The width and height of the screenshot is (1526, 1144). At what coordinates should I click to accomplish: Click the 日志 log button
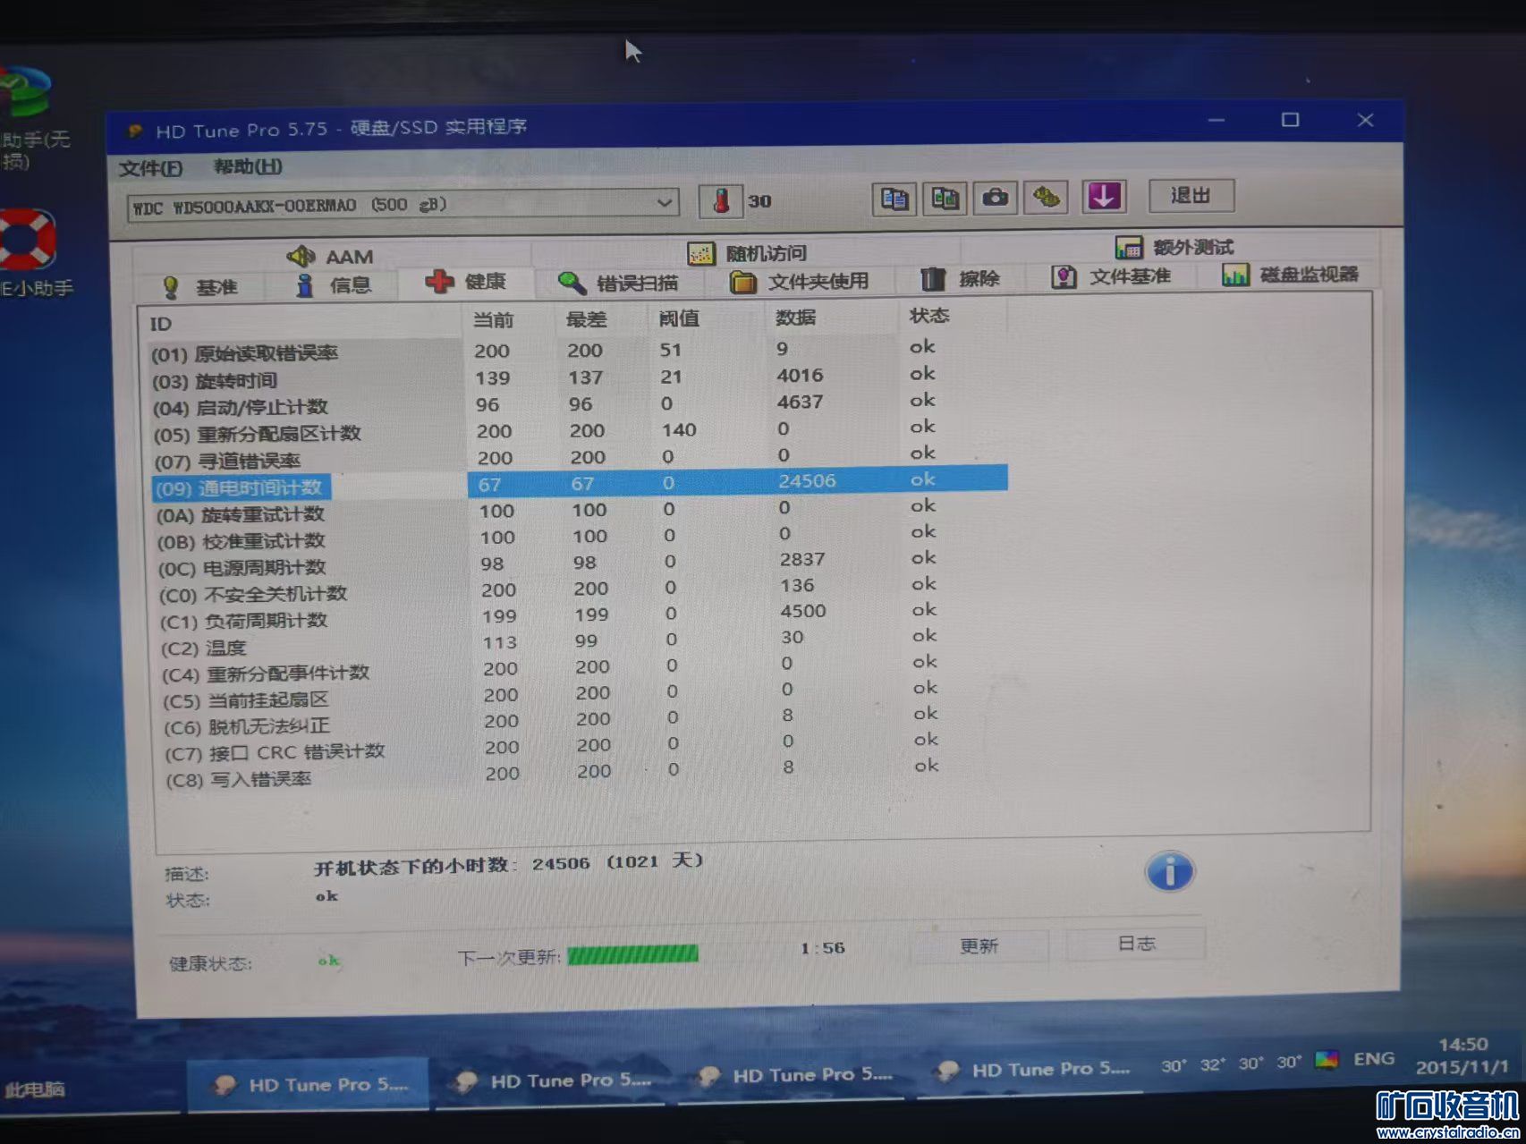1136,944
